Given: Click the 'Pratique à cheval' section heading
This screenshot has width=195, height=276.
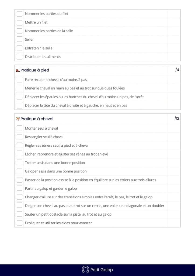Looking at the screenshot, I should (37, 119).
